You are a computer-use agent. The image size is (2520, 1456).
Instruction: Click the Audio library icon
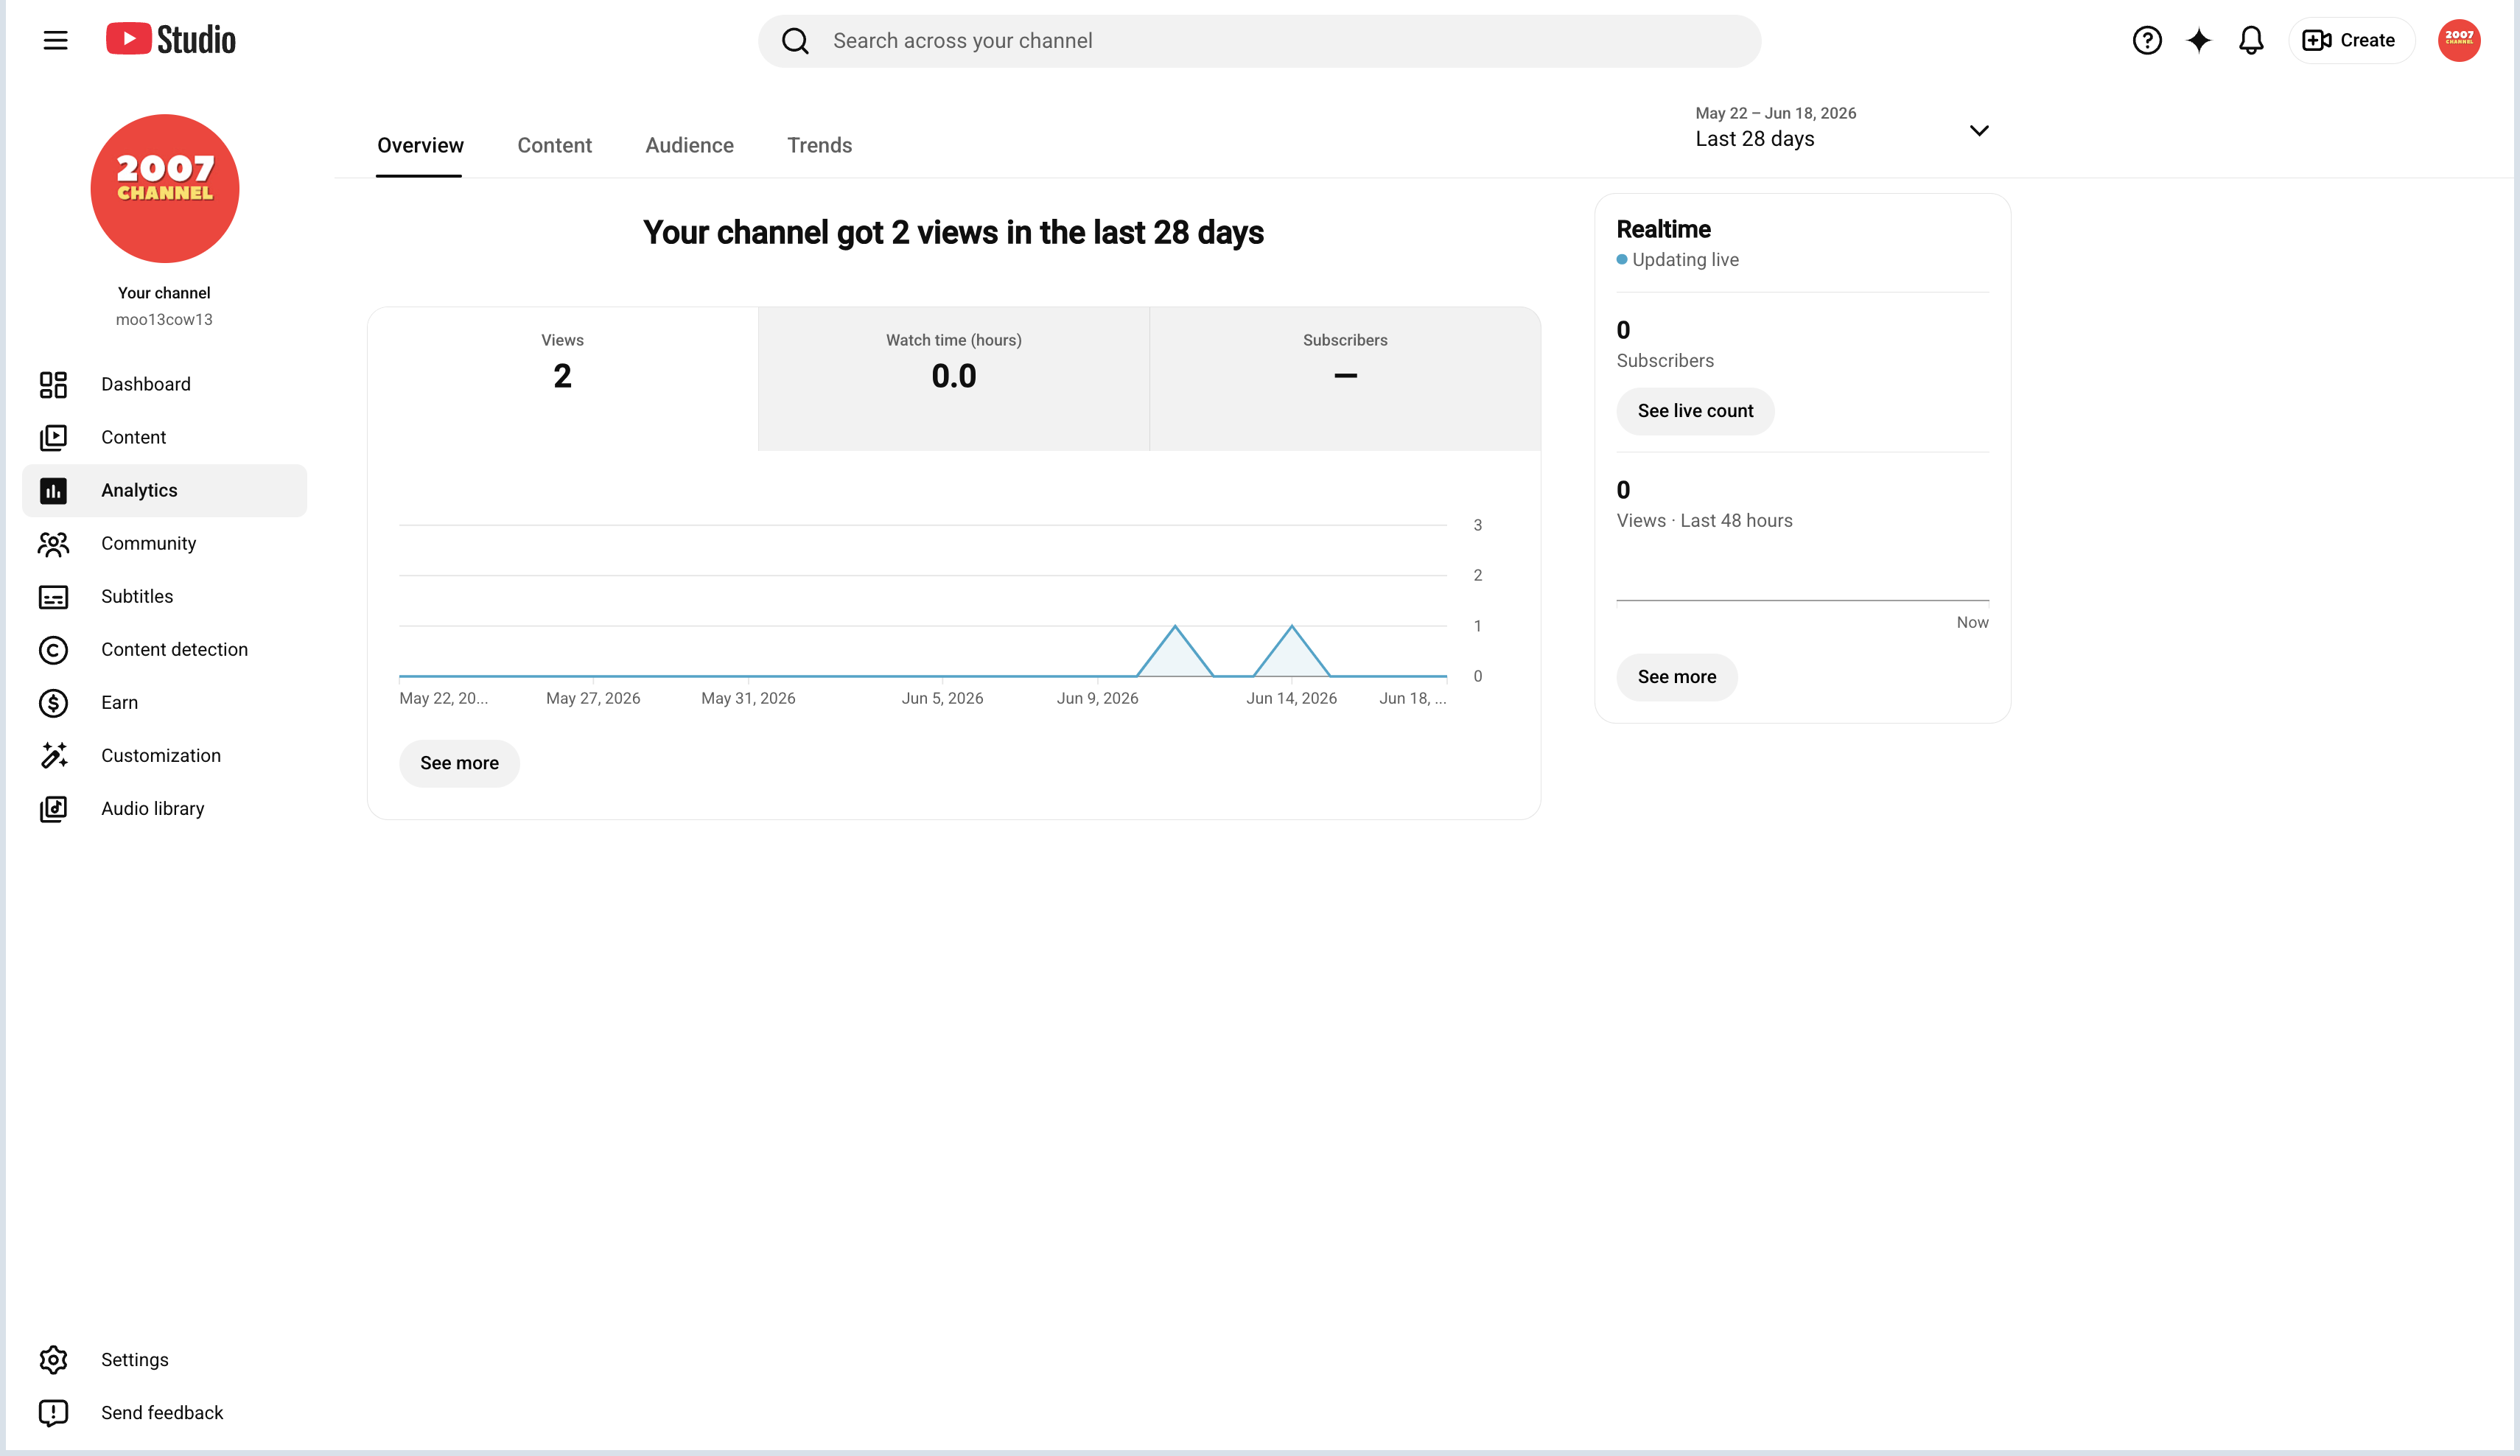53,808
